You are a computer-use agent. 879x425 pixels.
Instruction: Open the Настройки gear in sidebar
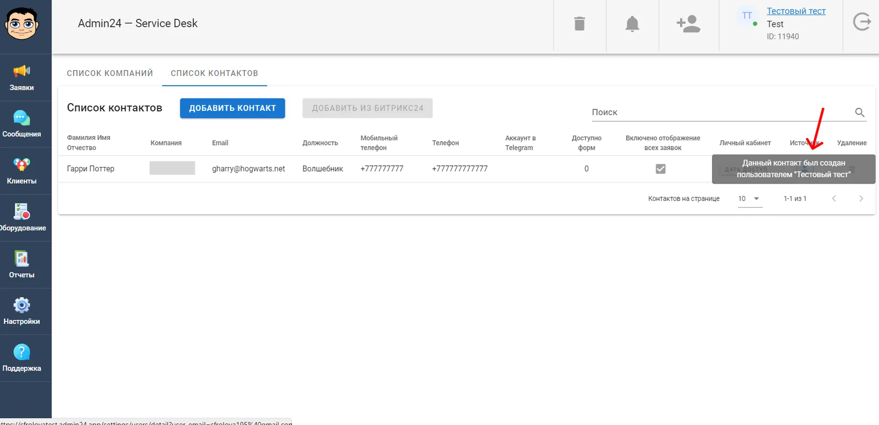(21, 311)
